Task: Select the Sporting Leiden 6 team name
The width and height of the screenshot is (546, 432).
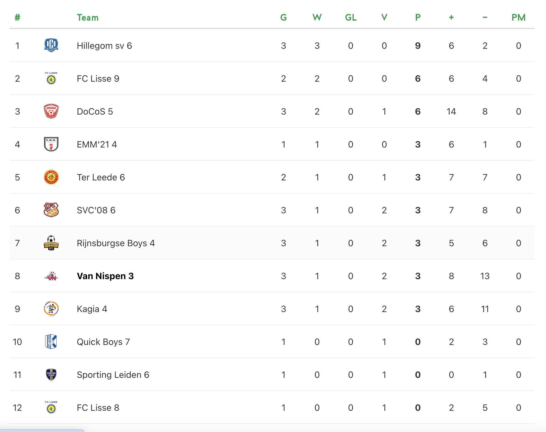Action: coord(113,375)
